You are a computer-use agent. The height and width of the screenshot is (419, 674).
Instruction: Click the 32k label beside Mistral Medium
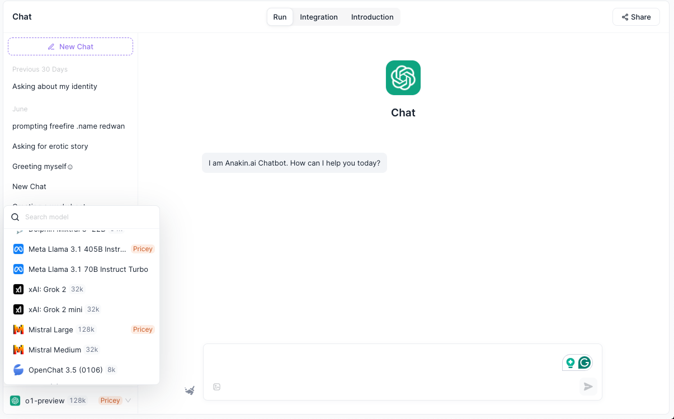92,350
